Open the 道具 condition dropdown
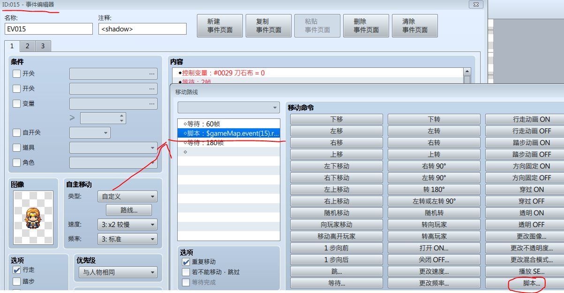The width and height of the screenshot is (564, 293). [x=113, y=147]
